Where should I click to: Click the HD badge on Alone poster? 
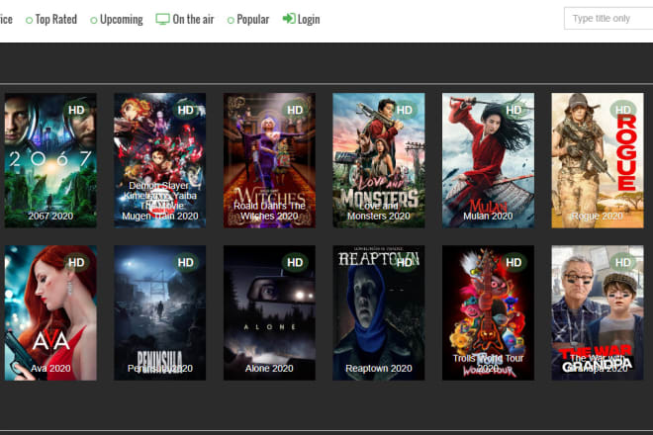(x=295, y=262)
